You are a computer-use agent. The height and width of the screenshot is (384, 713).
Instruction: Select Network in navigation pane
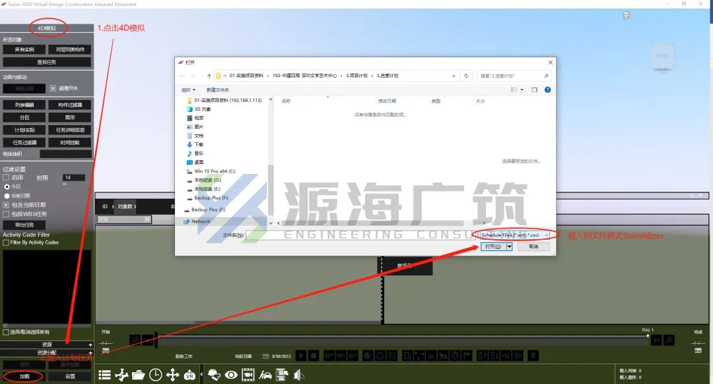pyautogui.click(x=201, y=221)
